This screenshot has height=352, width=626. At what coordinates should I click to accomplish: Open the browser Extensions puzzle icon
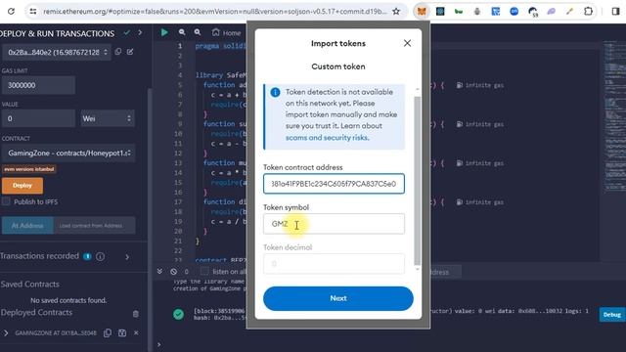[x=588, y=11]
